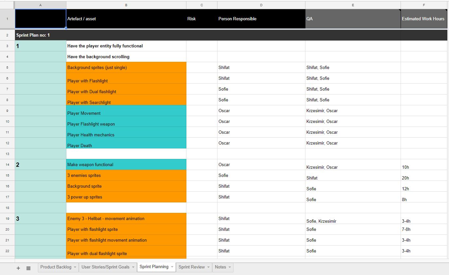Open the Product Backlog tab dropdown arrow
Viewport: 449px width, 275px height.
[x=75, y=267]
